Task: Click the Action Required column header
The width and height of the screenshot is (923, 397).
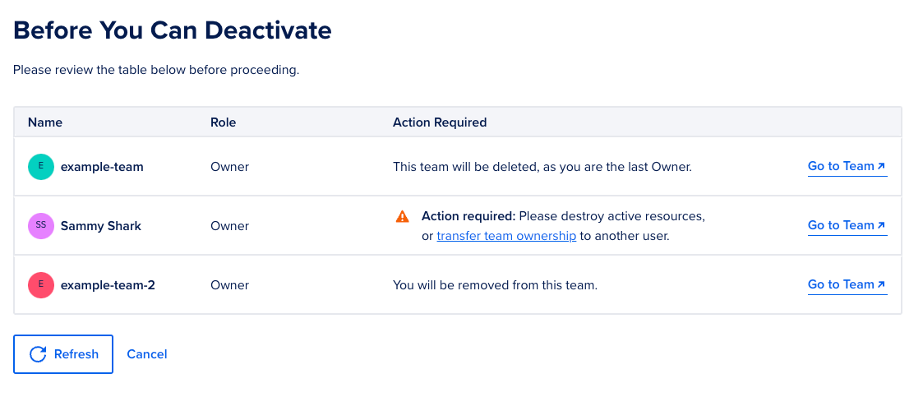Action: 440,122
